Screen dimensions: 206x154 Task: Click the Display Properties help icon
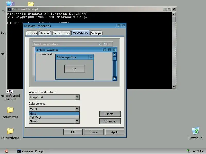pos(119,26)
